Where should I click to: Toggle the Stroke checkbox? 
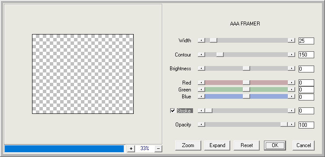point(173,111)
